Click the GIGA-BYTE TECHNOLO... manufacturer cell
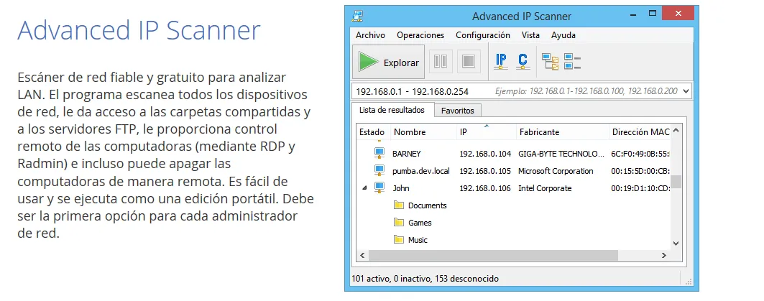Viewport: 764px width, 301px height. pyautogui.click(x=561, y=154)
